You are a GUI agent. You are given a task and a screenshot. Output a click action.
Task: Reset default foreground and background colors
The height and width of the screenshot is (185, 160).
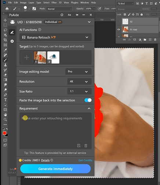click(3, 129)
